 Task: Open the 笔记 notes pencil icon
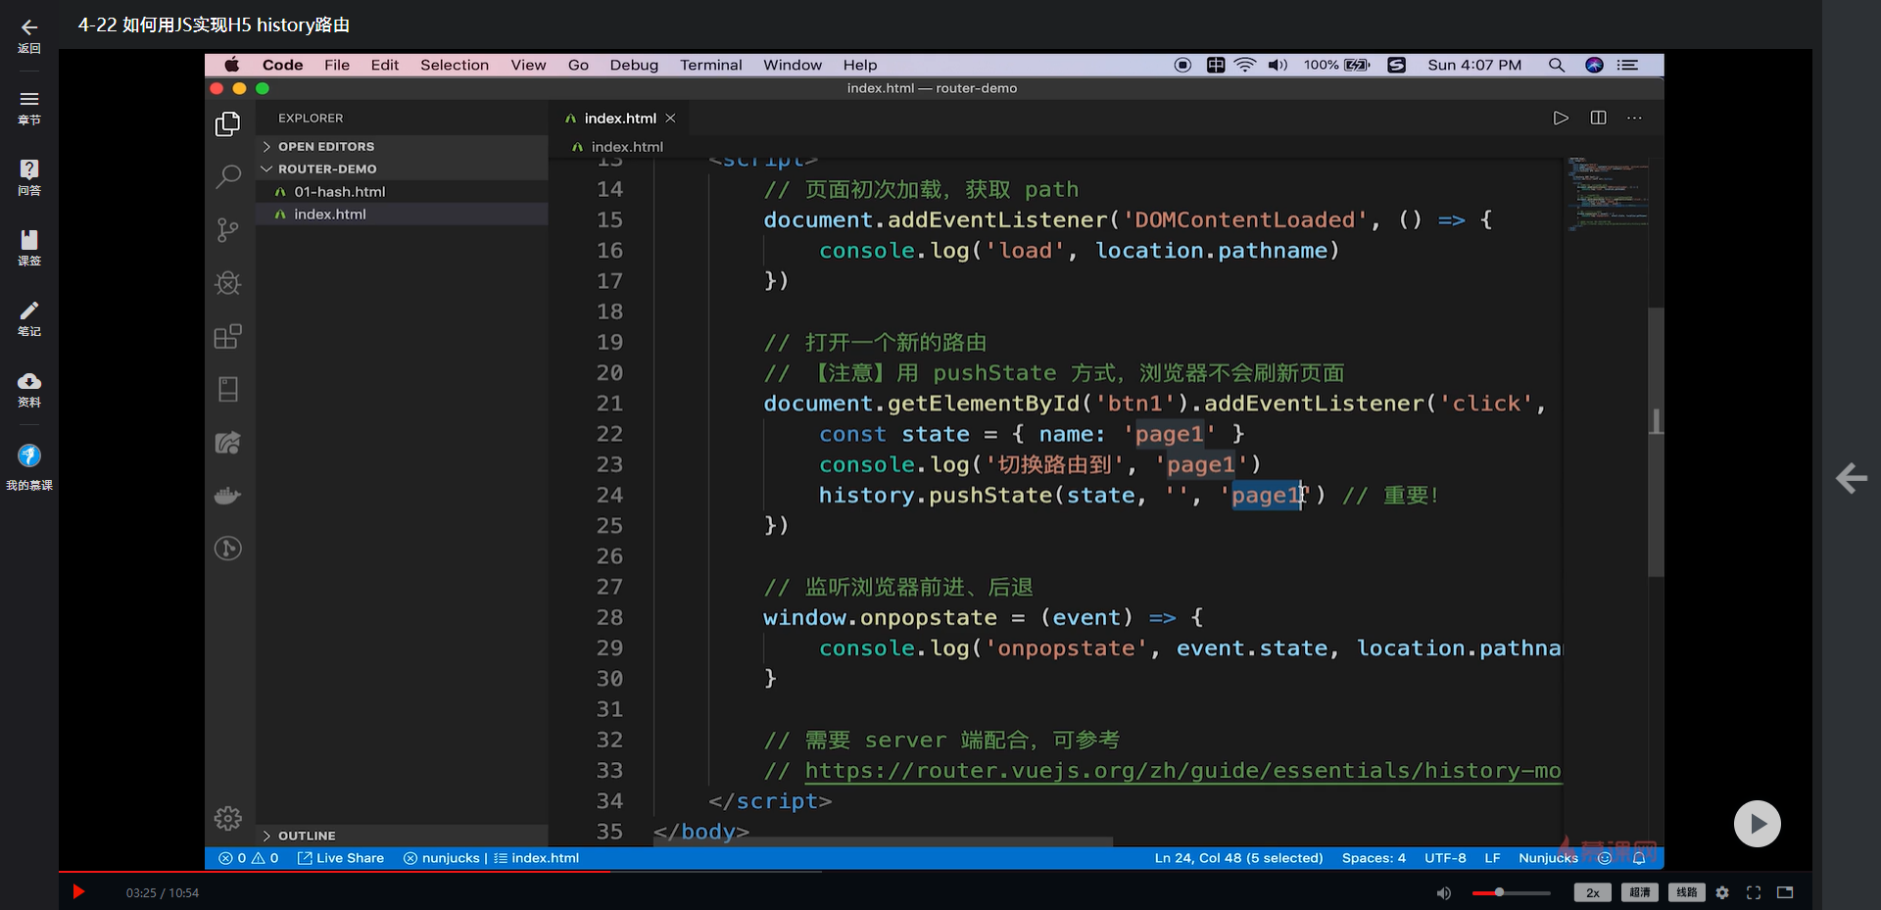29,311
